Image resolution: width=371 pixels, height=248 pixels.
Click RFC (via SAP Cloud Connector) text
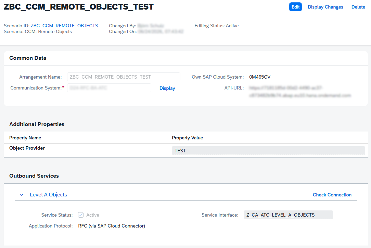[112, 226]
